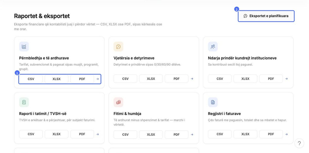Click the 'Eksporte financiare që kontabilisti' subtitle text
Screen dimensions: 309x153
click(x=88, y=26)
